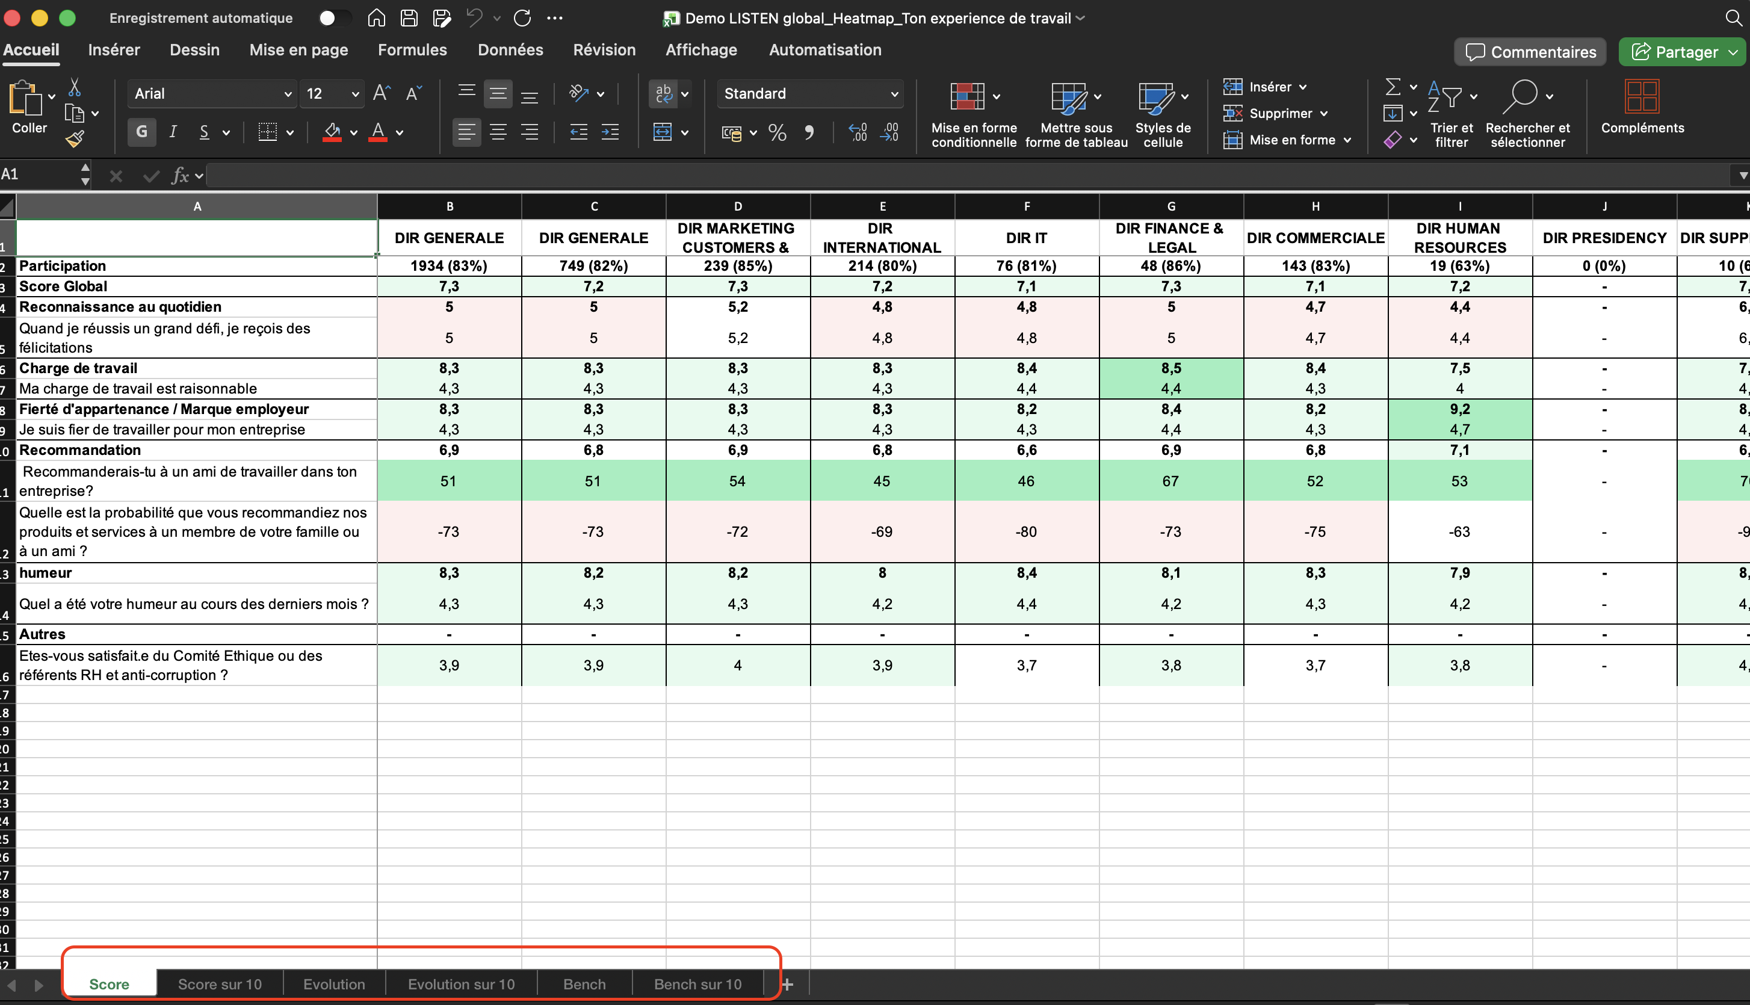Click the A1 name box field
1750x1005 pixels.
tap(40, 175)
